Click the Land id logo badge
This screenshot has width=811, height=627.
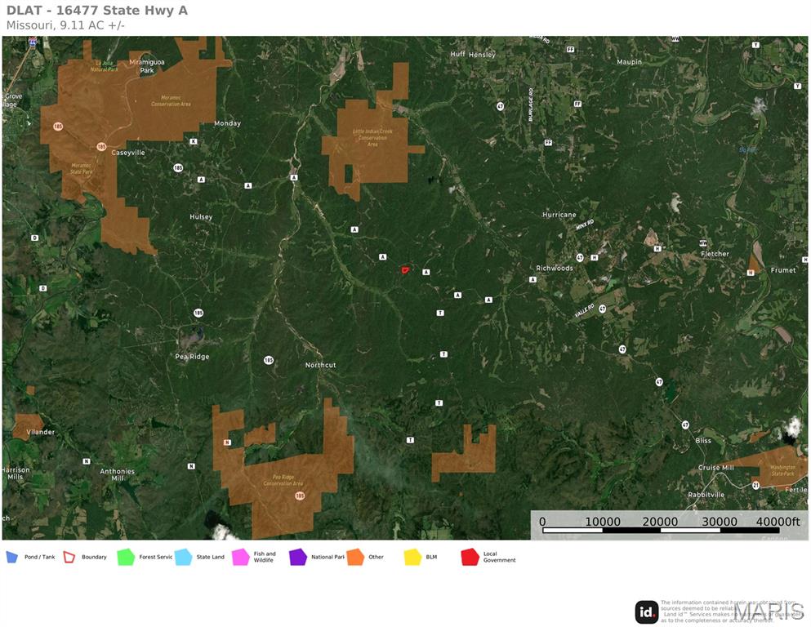[x=647, y=611]
